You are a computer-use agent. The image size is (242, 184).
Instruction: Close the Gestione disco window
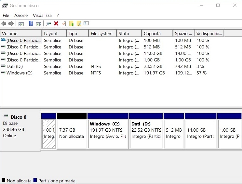(235, 6)
